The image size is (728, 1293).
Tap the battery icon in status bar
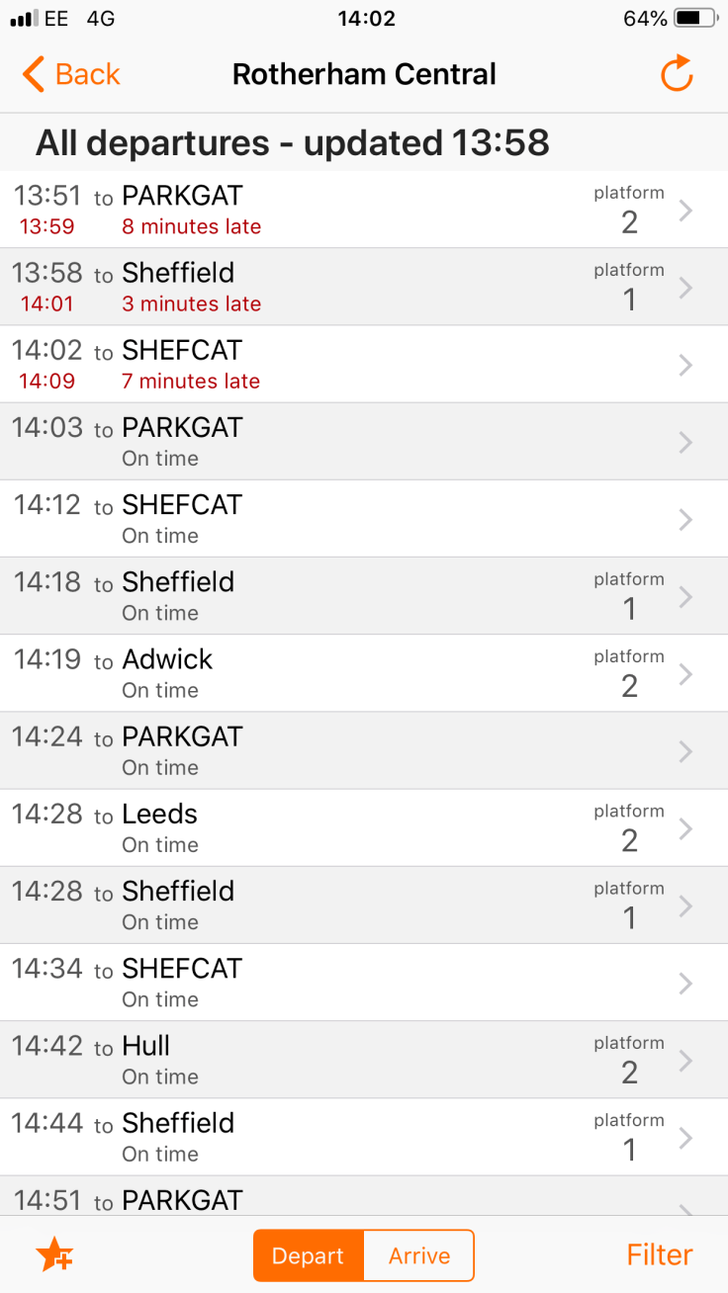pos(695,19)
